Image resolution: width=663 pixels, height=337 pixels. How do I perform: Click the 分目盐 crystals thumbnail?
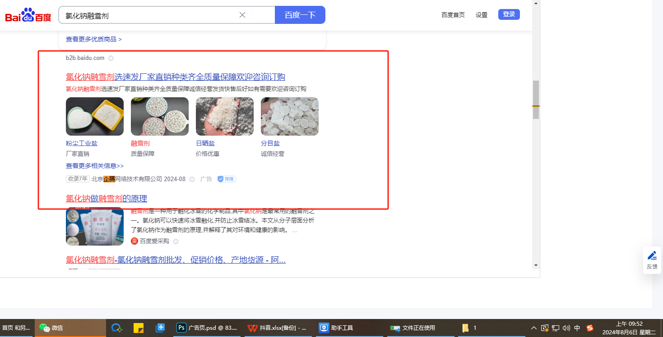(290, 116)
